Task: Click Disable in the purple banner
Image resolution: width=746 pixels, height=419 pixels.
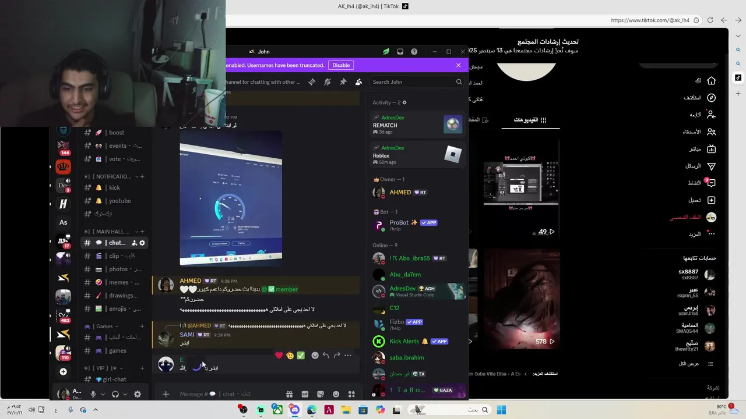Action: point(341,65)
